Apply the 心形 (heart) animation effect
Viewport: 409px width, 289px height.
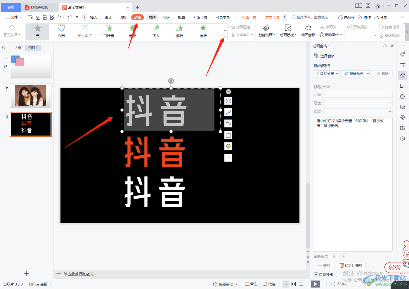point(61,31)
